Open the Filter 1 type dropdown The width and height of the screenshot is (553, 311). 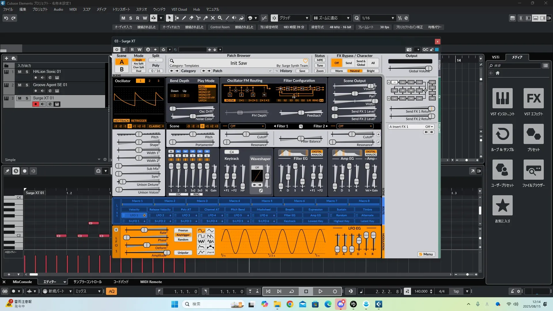coord(247,126)
